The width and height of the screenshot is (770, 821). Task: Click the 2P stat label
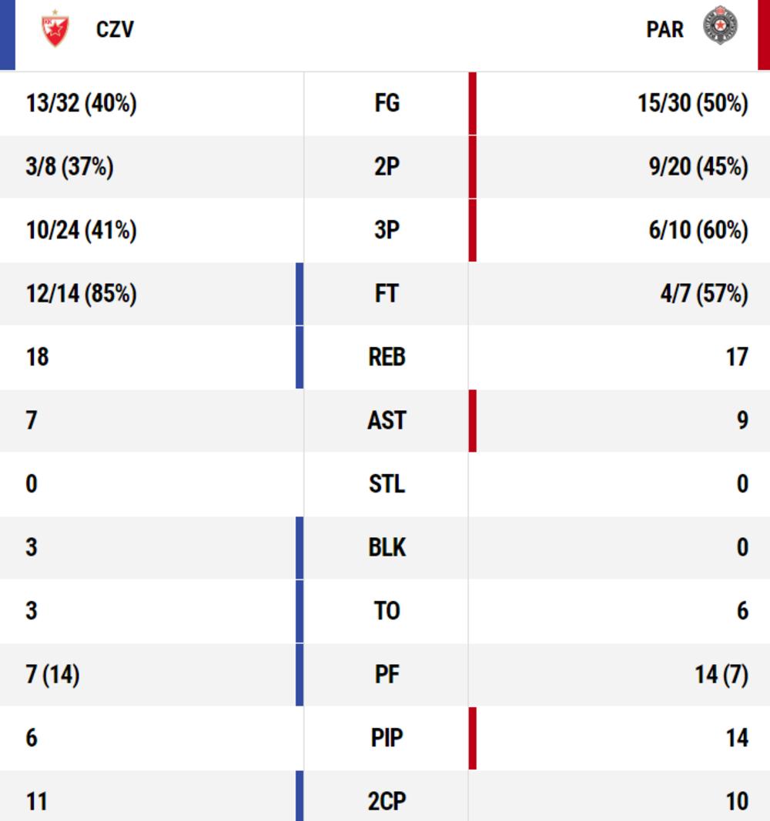pyautogui.click(x=387, y=167)
